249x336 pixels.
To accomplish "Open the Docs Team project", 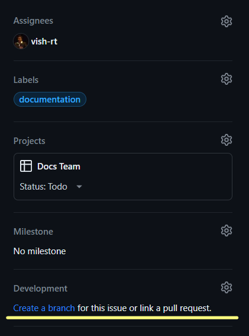I will click(x=59, y=167).
